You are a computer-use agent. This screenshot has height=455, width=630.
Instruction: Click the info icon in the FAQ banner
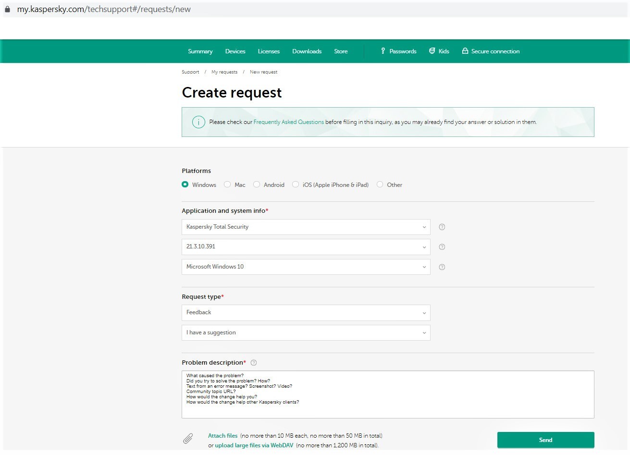198,122
